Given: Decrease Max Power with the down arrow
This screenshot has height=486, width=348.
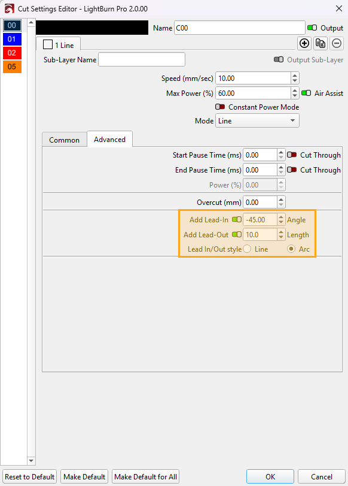Looking at the screenshot, I should pyautogui.click(x=295, y=96).
